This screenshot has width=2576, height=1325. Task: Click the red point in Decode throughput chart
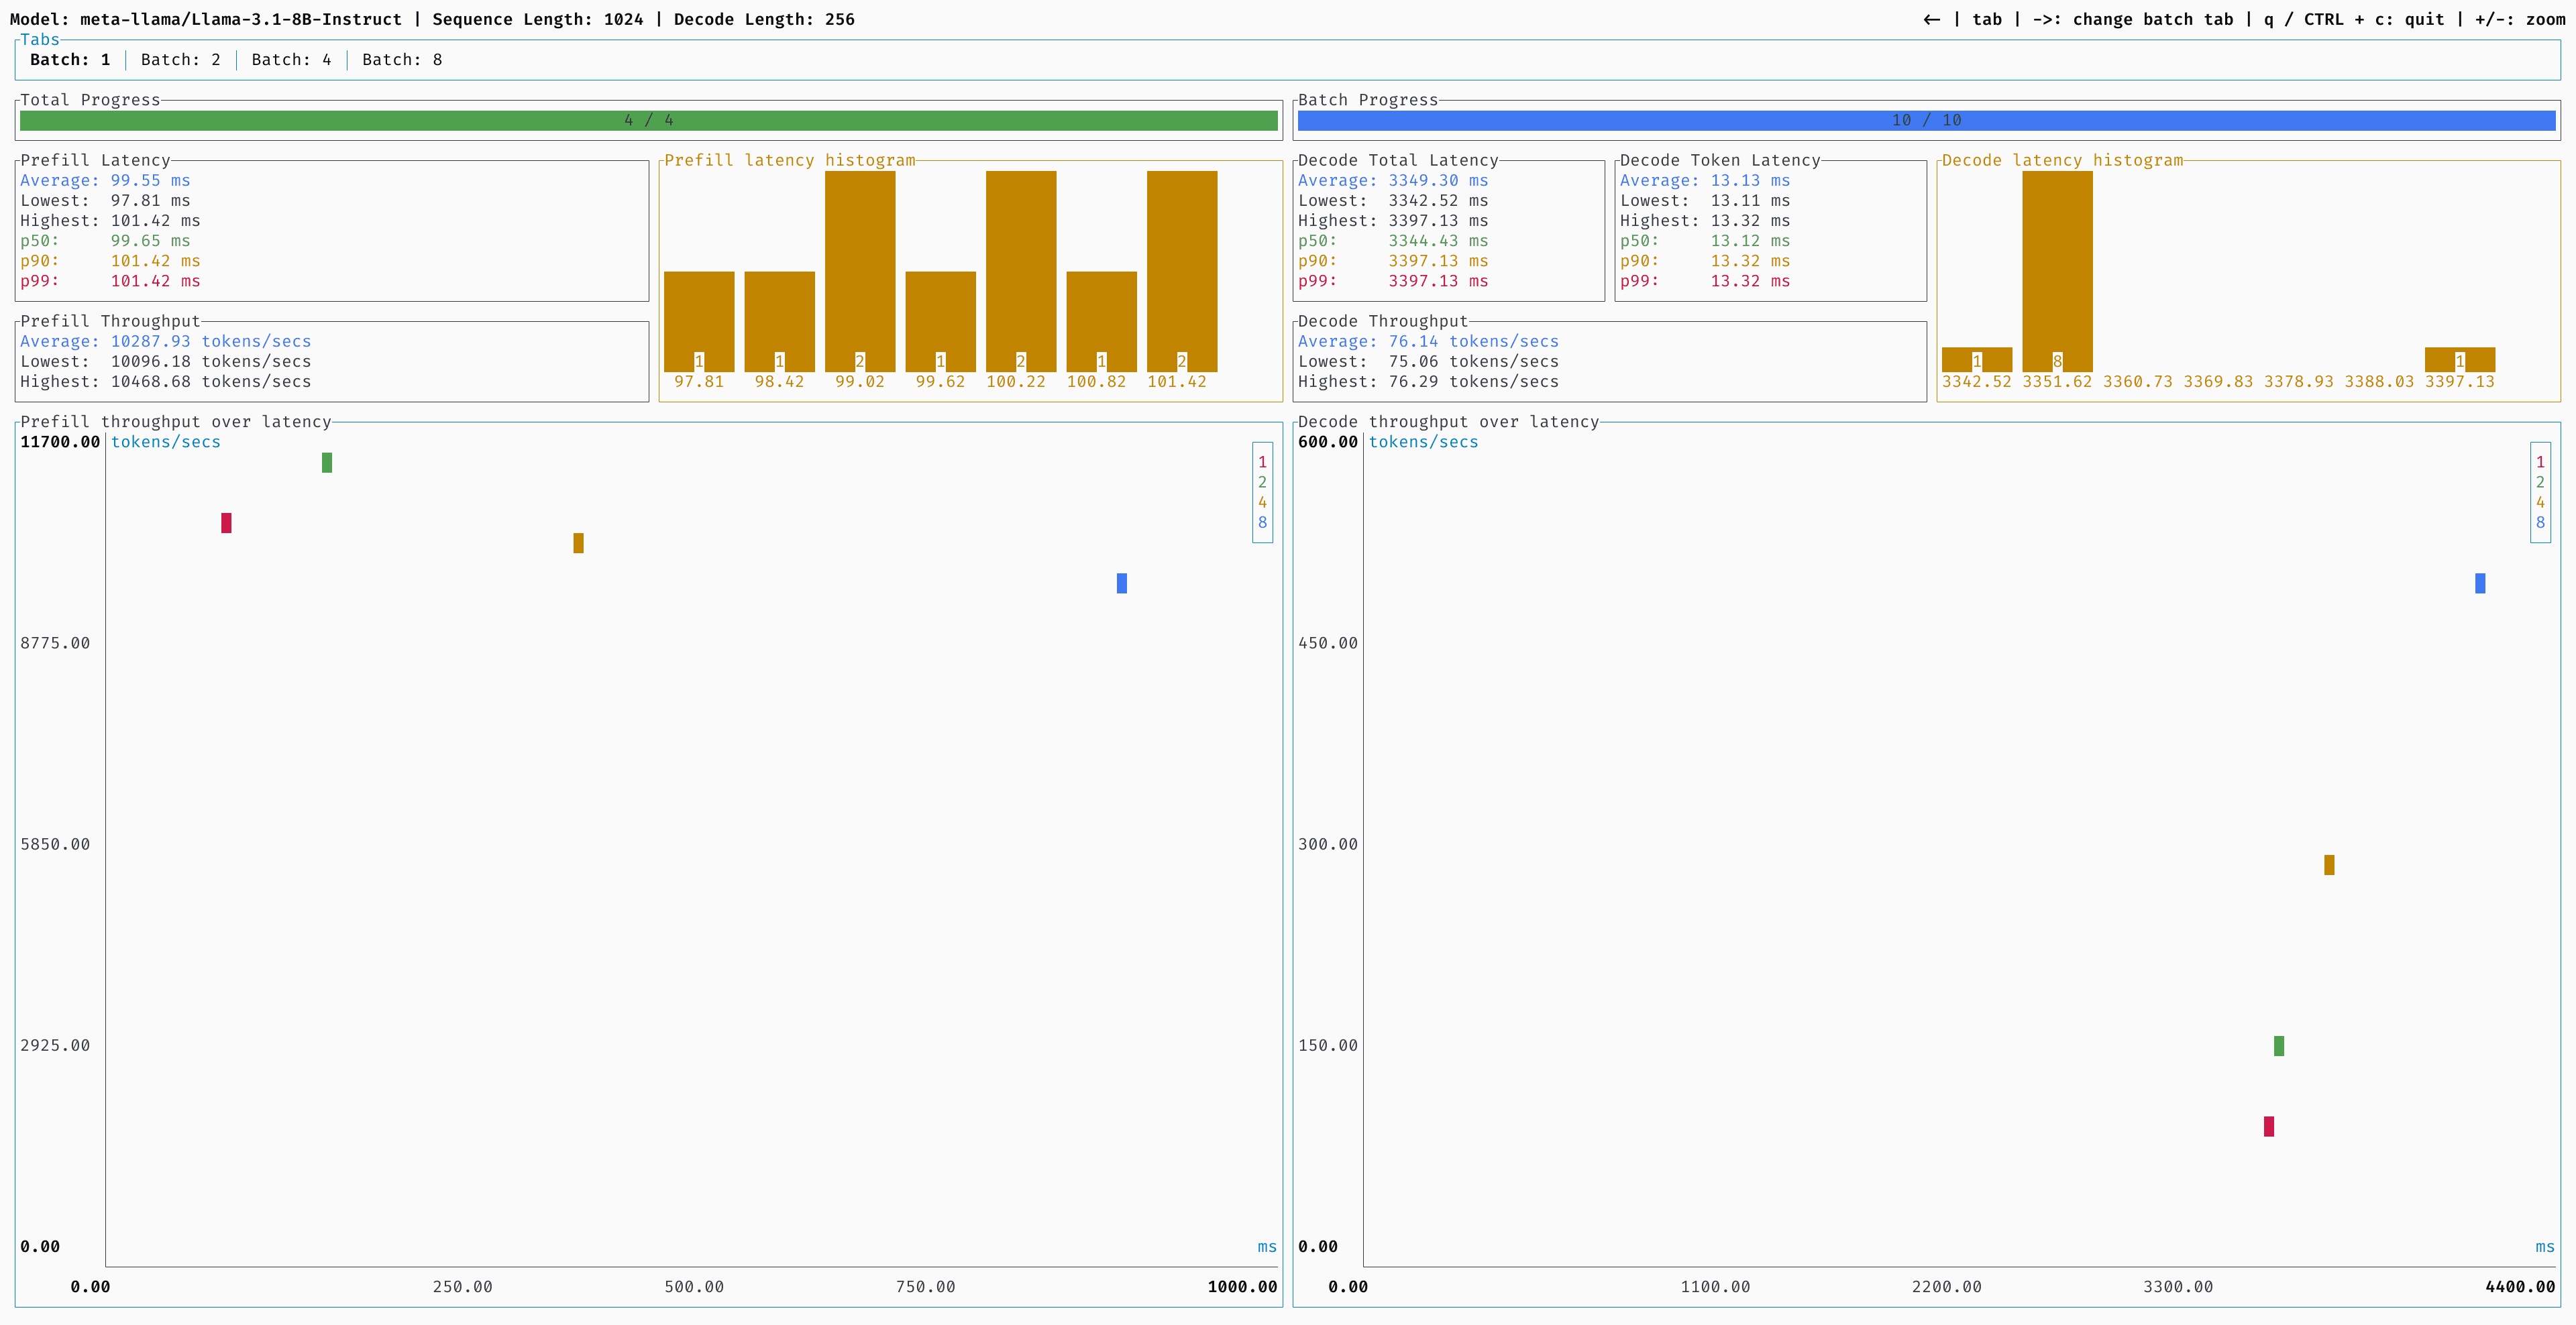pyautogui.click(x=2269, y=1126)
